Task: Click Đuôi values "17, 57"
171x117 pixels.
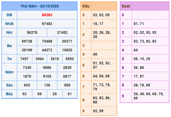Action: coord(139,76)
